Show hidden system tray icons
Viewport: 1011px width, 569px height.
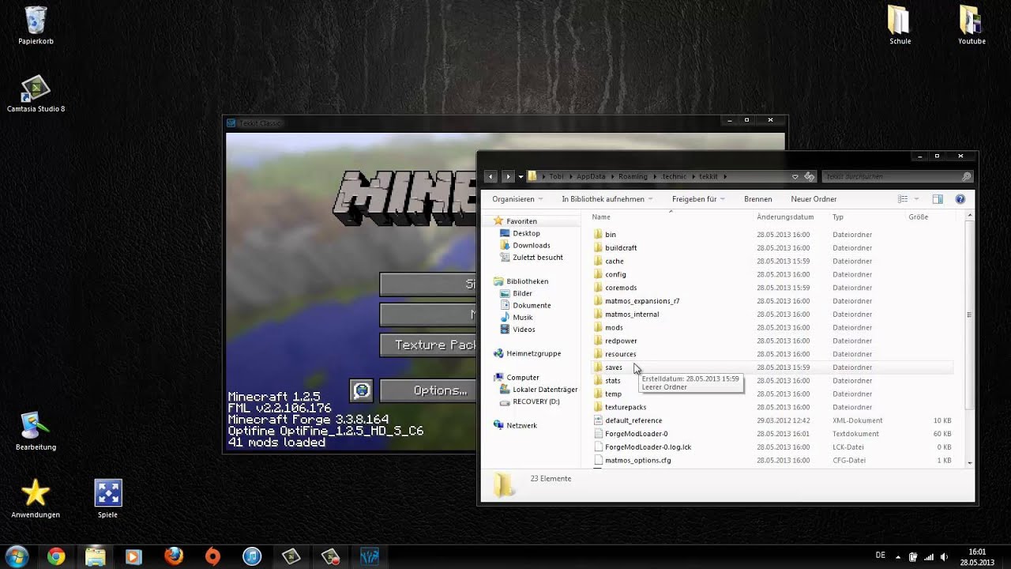(x=900, y=557)
